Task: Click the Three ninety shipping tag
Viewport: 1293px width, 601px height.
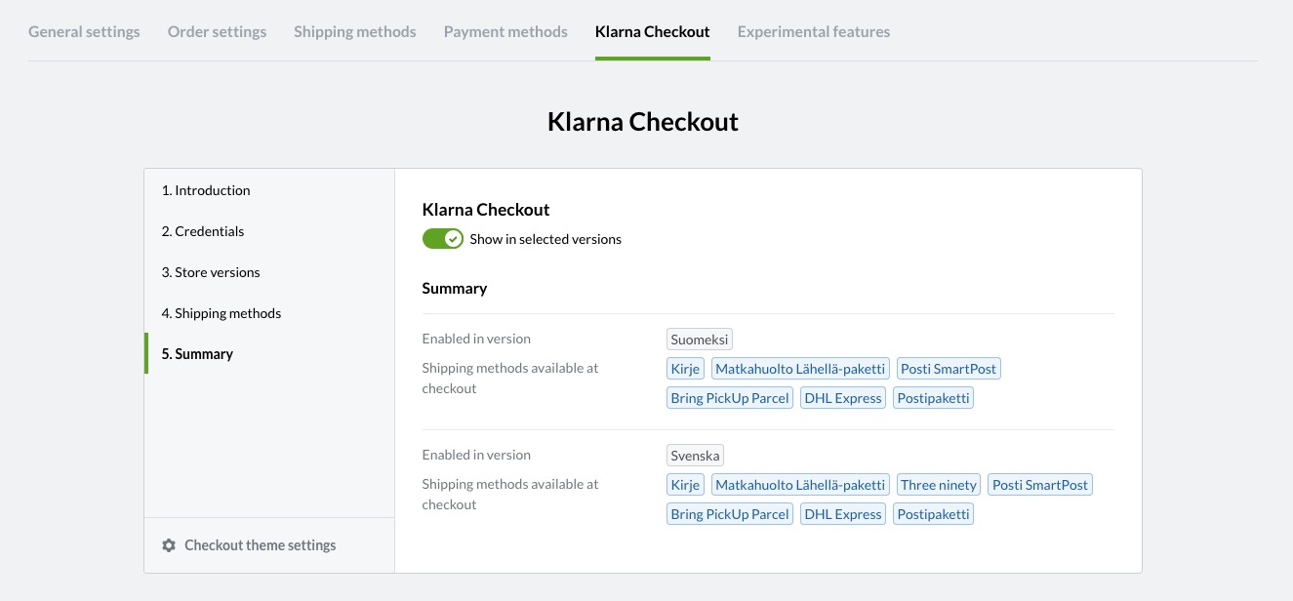Action: [x=939, y=485]
